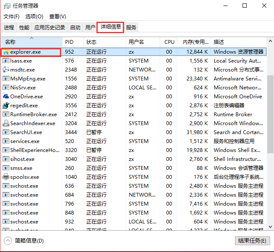Click the NisSrv.exe process icon

[6, 88]
